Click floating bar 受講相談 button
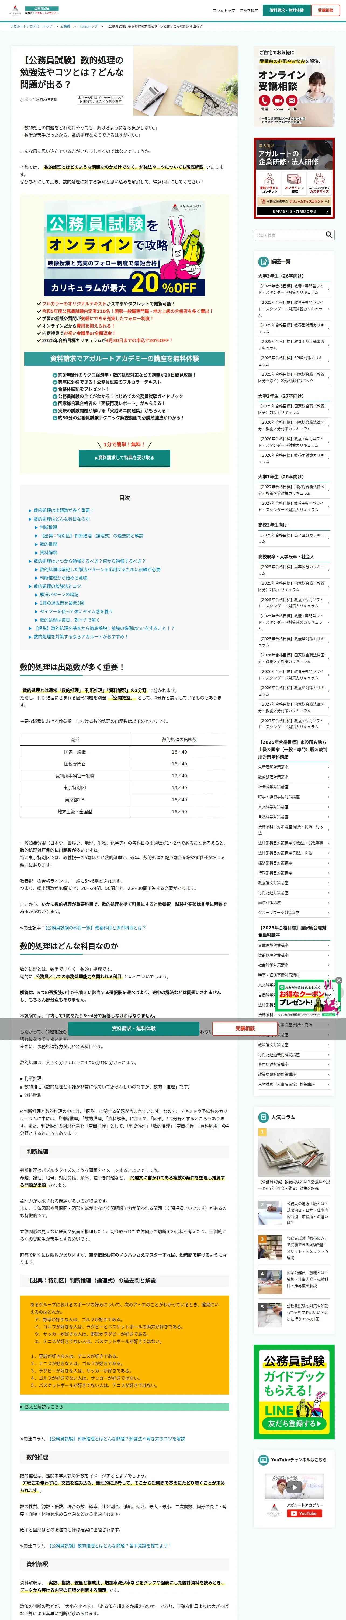Screen dimensions: 346x1620 tap(245, 1028)
